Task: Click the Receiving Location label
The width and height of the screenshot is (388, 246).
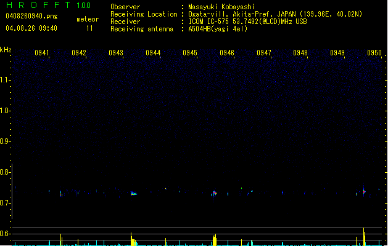Action: [144, 14]
